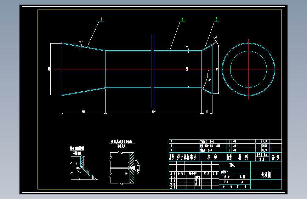
Task: Click the green balloon number 2
Action: (x=182, y=19)
